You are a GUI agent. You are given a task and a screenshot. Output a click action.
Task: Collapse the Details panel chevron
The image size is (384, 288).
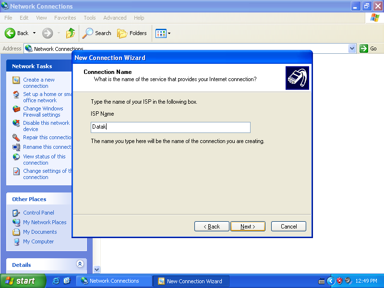[x=80, y=264]
